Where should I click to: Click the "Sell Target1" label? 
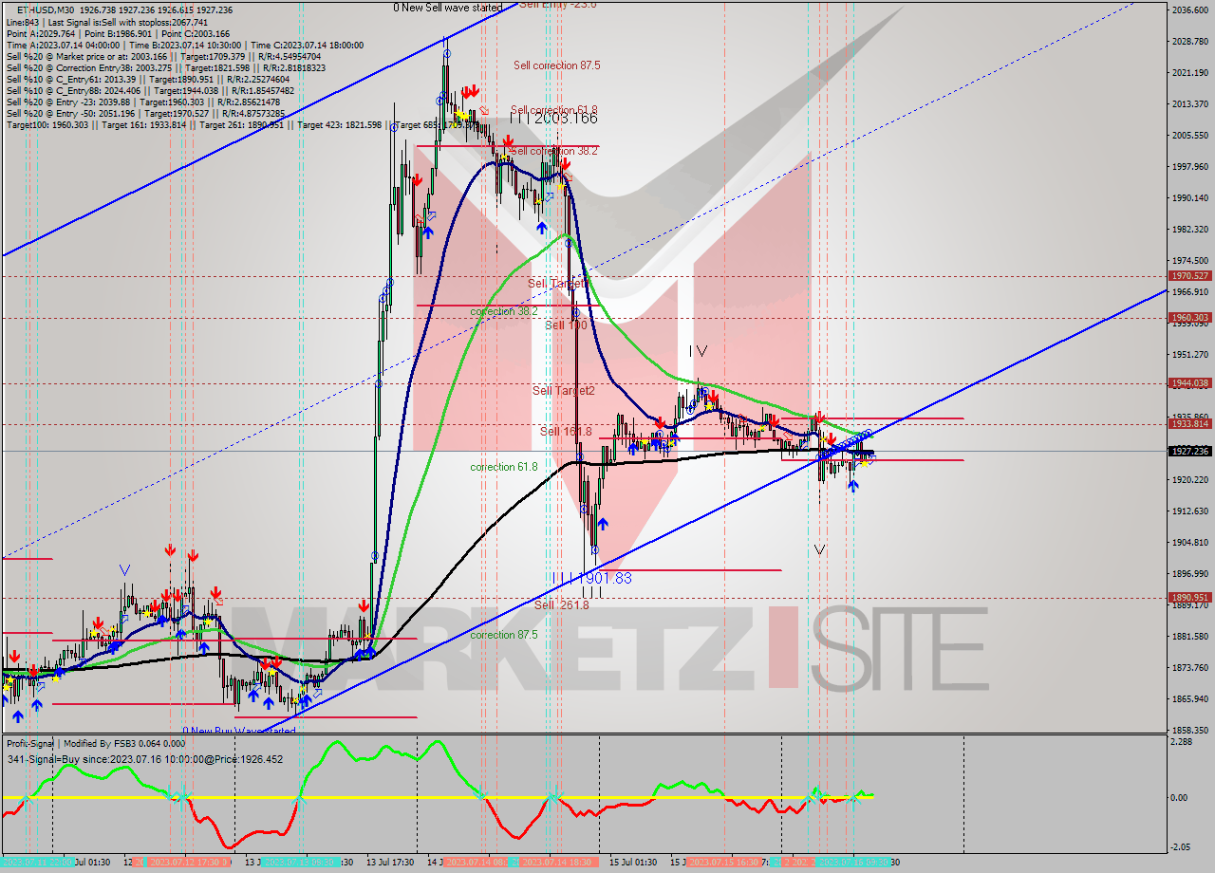pos(556,284)
